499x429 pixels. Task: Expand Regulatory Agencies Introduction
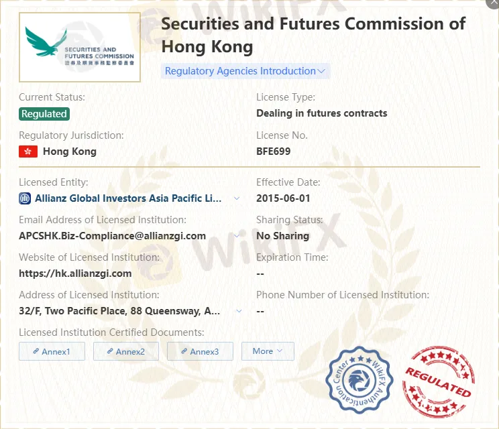coord(245,71)
